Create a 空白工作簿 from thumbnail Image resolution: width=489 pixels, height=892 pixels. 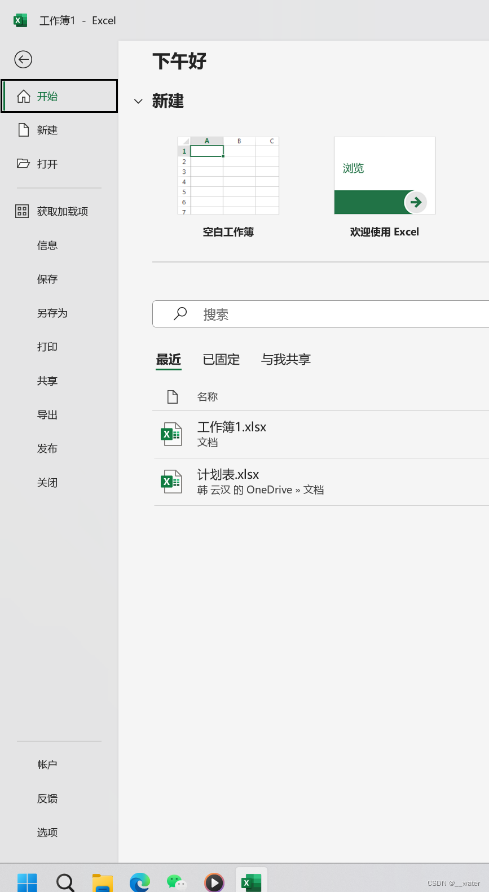pos(228,176)
